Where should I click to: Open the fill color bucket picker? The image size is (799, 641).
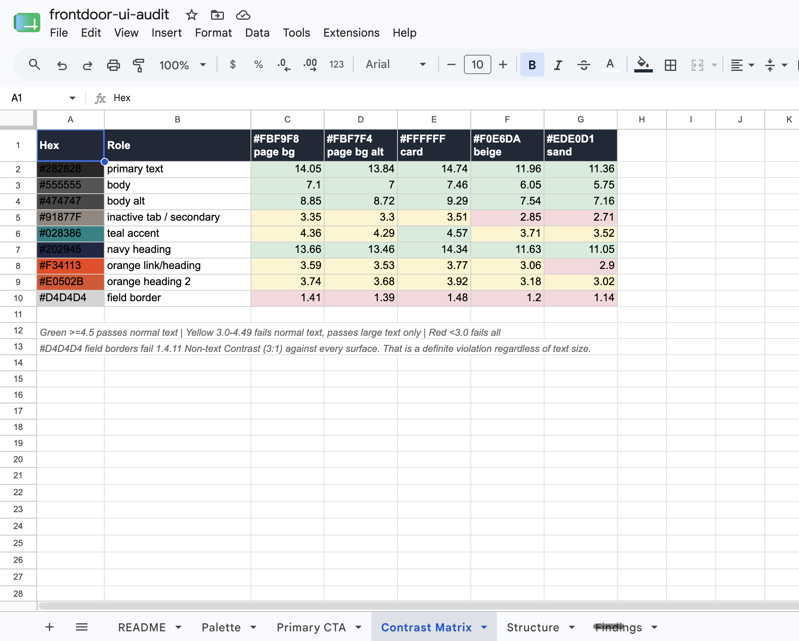643,65
